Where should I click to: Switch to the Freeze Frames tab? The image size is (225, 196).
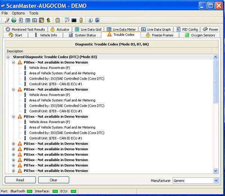[x=160, y=35]
